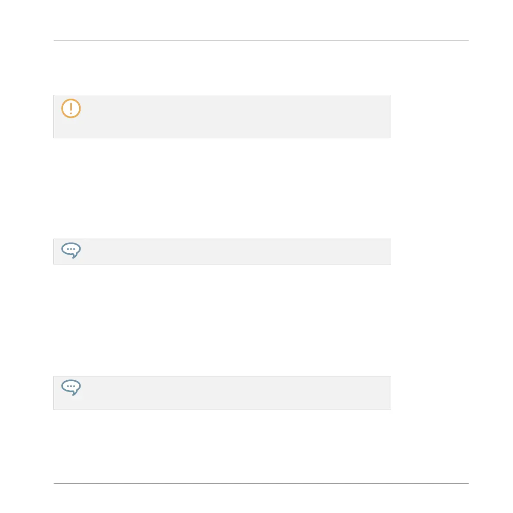Click the white margin right of the warning box

430,116
